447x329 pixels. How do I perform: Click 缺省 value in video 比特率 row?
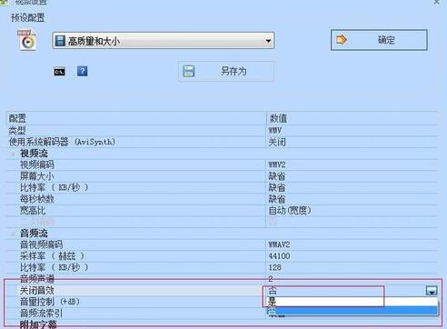tap(277, 187)
